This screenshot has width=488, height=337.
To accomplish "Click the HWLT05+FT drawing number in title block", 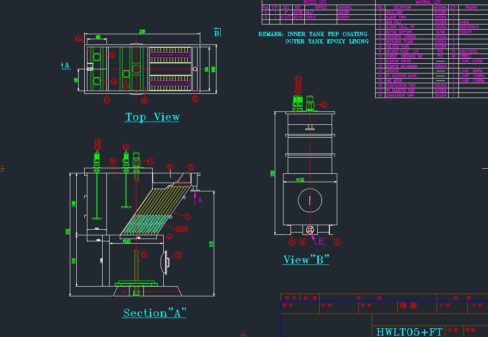I will 409,331.
